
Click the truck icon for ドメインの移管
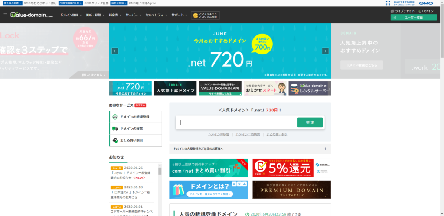click(x=115, y=128)
